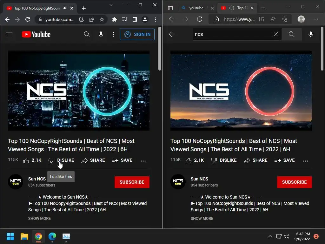325x244 pixels.
Task: Click Chrome back arrow button
Action: point(7,19)
